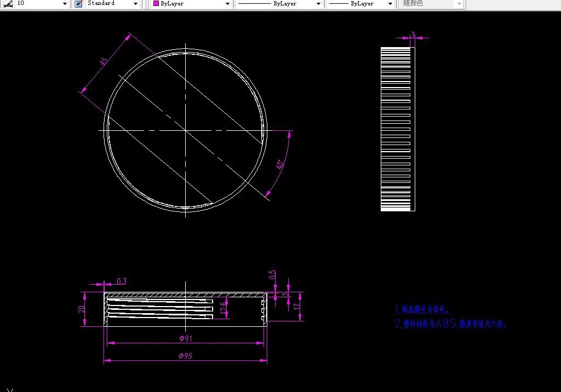Select the 17 dimension text
561x392 pixels.
point(296,307)
